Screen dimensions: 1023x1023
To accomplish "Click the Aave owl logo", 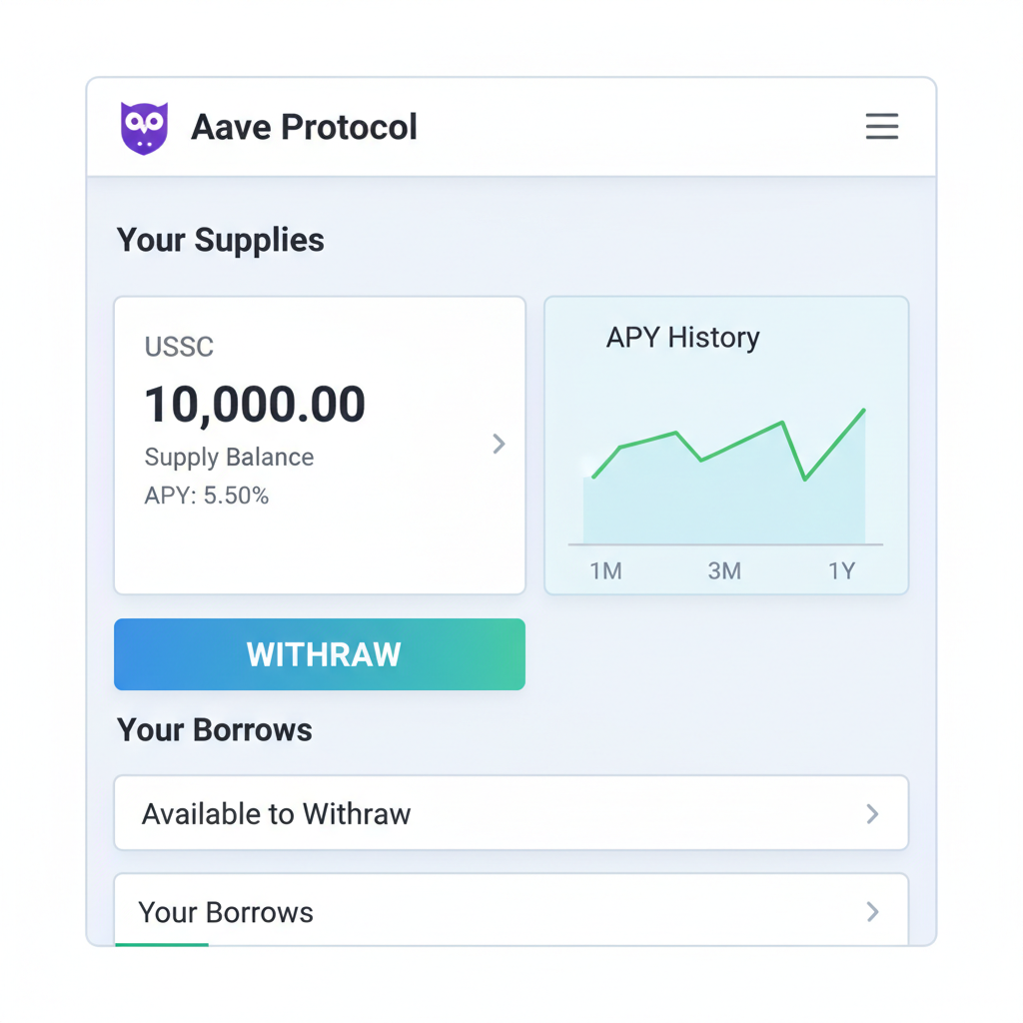I will 143,126.
